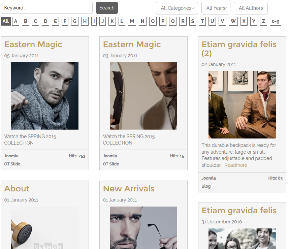
Task: Filter articles by letter L
Action: coord(122,21)
